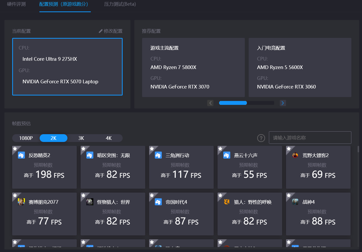
Task: Select the 2K resolution option
Action: [53, 138]
